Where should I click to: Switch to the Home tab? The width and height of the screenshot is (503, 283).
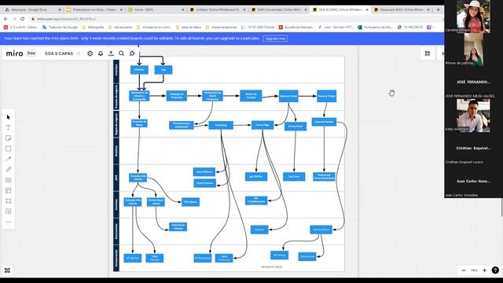pyautogui.click(x=156, y=10)
